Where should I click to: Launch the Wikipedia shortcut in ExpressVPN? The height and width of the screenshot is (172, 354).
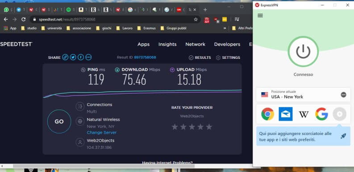pyautogui.click(x=304, y=114)
